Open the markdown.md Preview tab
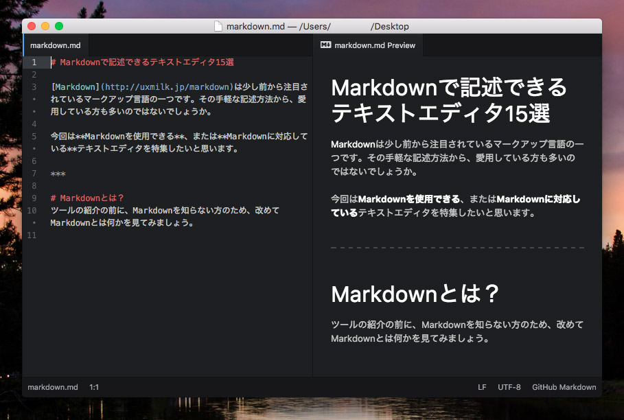624x420 pixels. click(374, 45)
